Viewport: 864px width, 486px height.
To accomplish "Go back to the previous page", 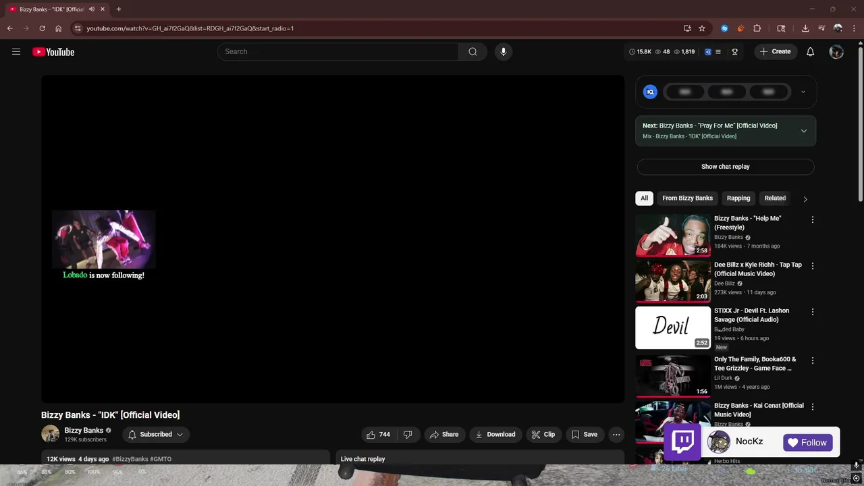I will tap(9, 28).
